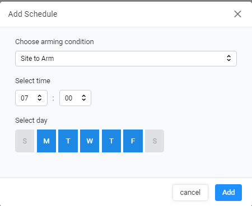
Task: Toggle Tuesday day button
Action: click(68, 141)
